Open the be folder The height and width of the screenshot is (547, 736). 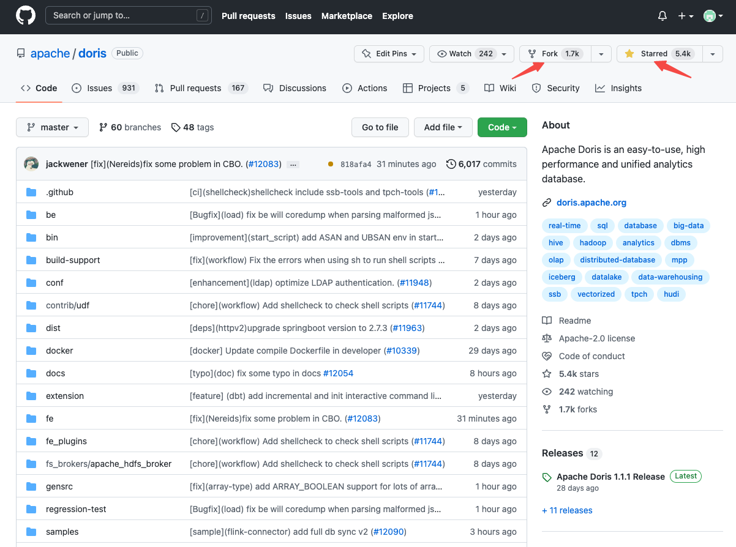point(50,215)
